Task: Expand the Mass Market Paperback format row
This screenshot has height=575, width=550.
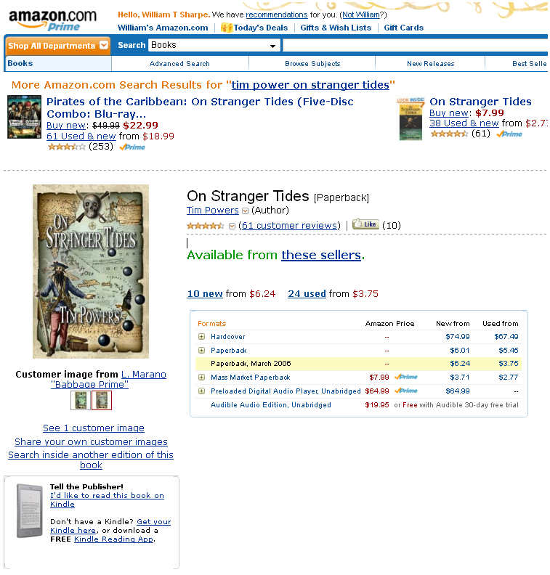Action: coord(201,377)
